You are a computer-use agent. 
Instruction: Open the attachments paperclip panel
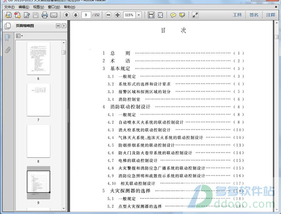7,50
